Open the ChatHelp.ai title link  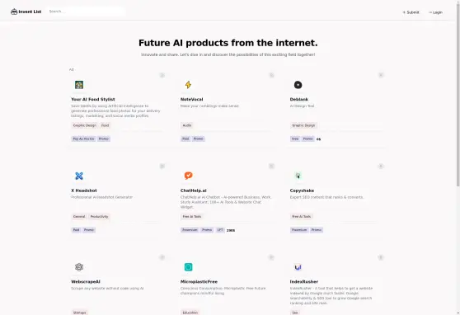[x=194, y=190]
